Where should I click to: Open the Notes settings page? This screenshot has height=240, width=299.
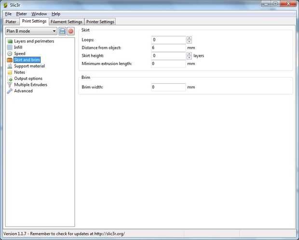[x=19, y=72]
